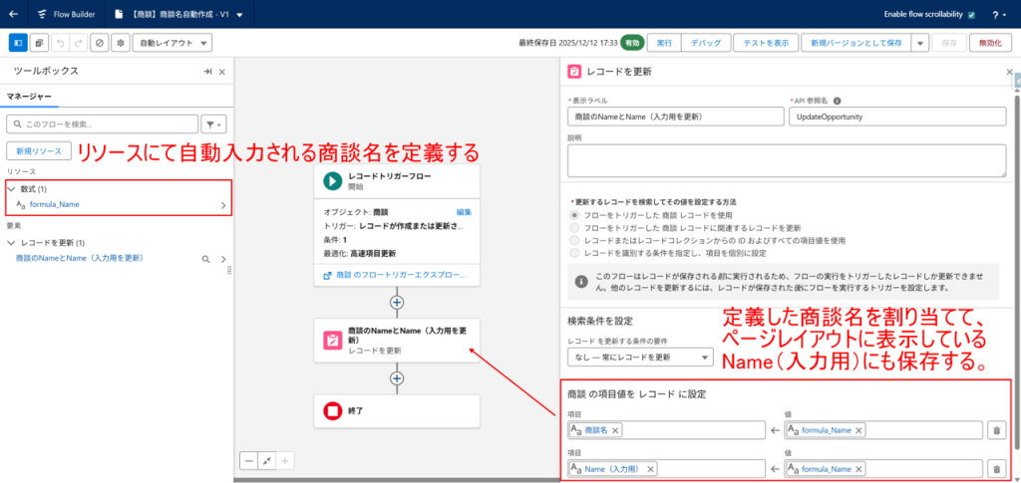Open なし — 常にレコードを更新 dropdown
Image resolution: width=1021 pixels, height=483 pixels.
pyautogui.click(x=641, y=357)
